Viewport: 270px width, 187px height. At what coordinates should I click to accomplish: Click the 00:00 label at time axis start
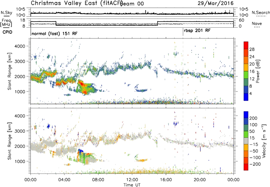click(x=30, y=180)
